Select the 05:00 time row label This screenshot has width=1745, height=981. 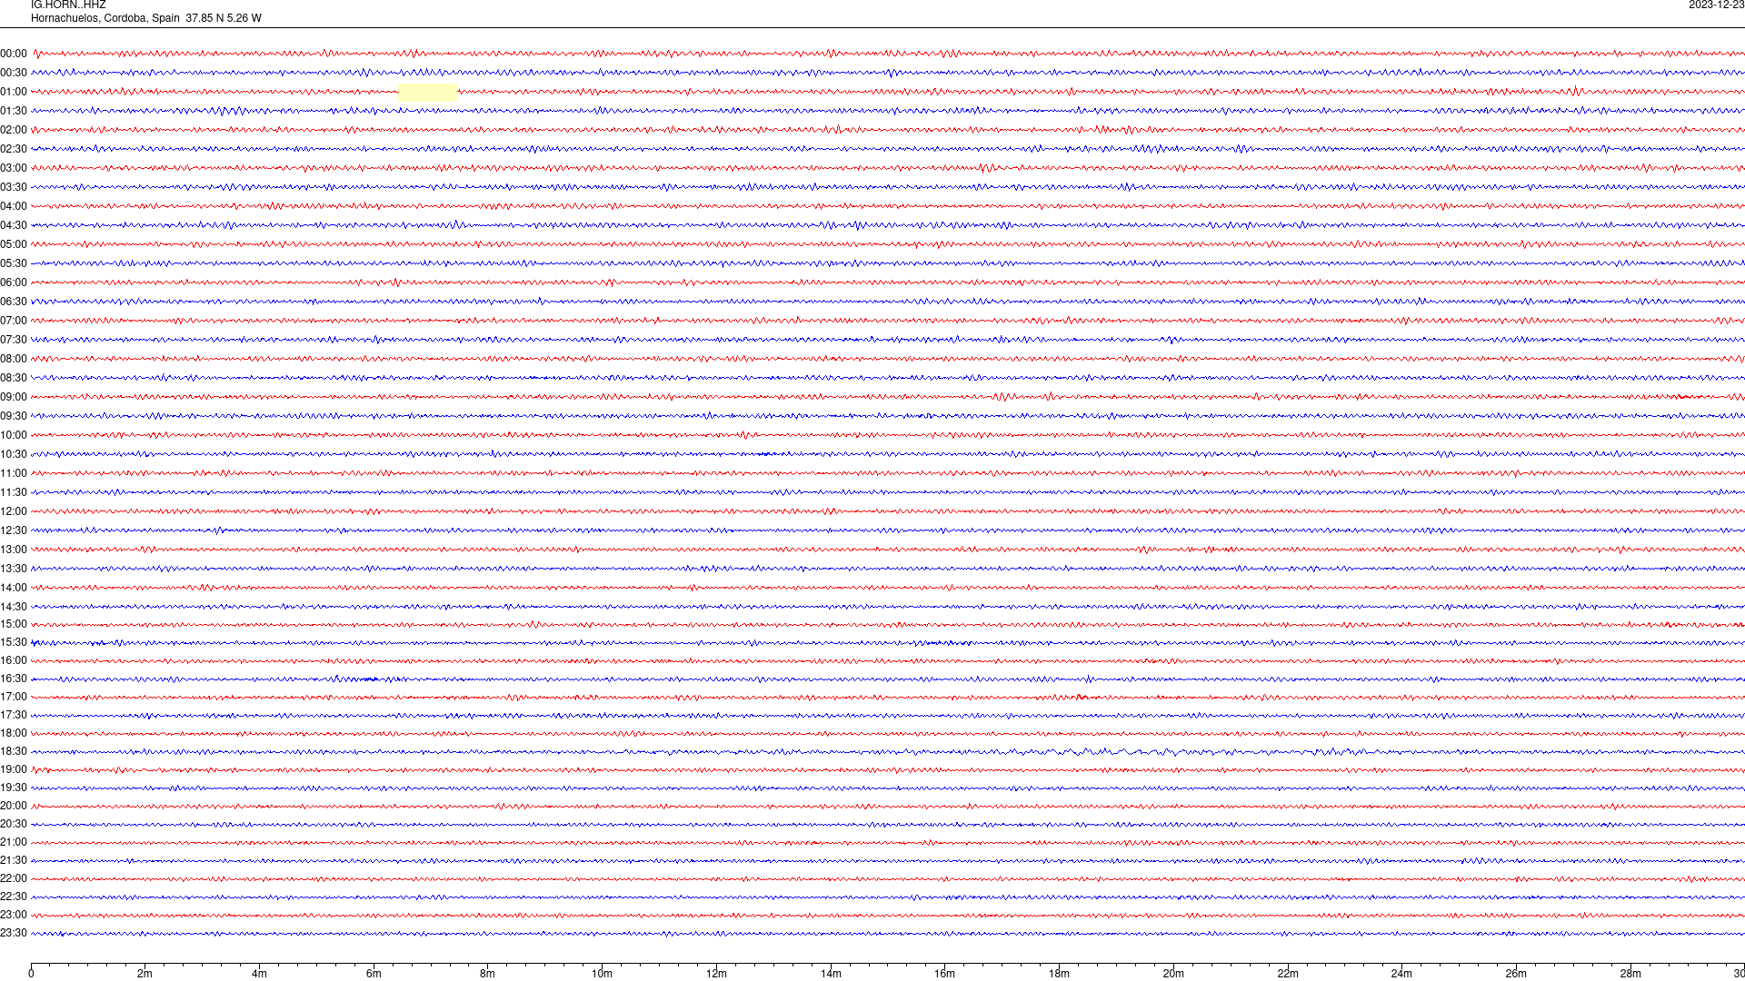[x=14, y=244]
